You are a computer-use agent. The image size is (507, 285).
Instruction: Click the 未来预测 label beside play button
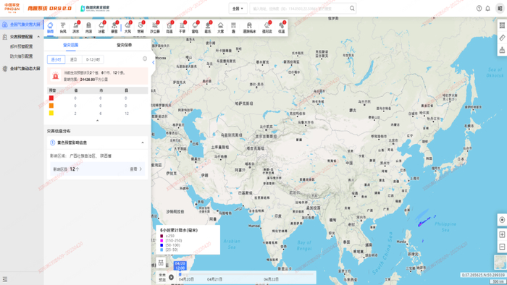coord(162,278)
